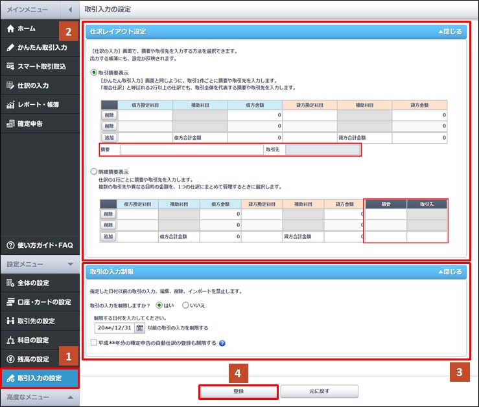Click the blue help question mark icon
Screen dimensions: 479x407
(x=222, y=343)
